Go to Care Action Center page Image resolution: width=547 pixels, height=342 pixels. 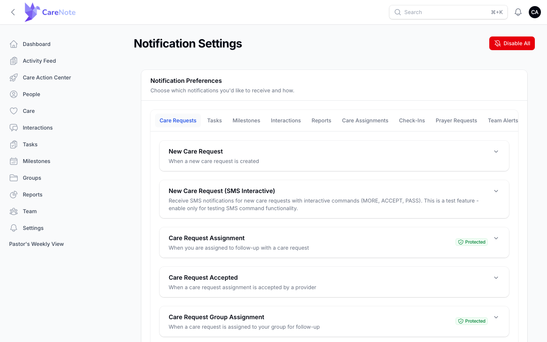[x=47, y=78]
